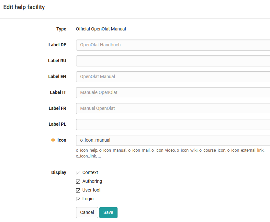
Task: Select the Label FR text field
Action: (x=173, y=109)
